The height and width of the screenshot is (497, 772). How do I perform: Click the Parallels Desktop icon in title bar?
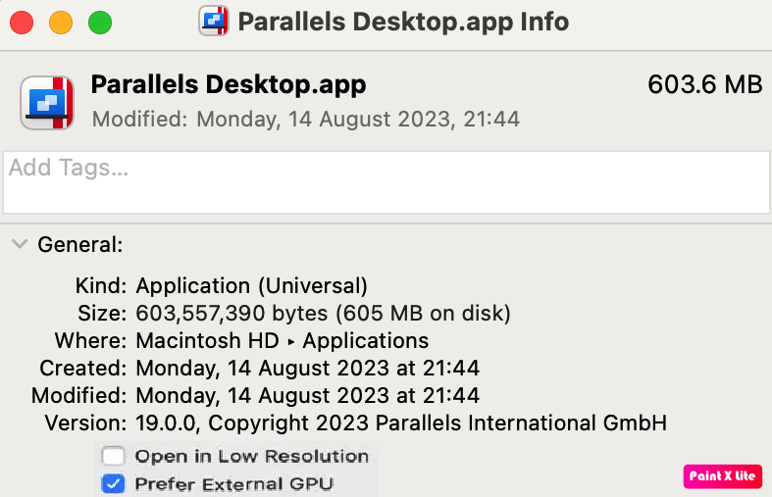[x=215, y=21]
